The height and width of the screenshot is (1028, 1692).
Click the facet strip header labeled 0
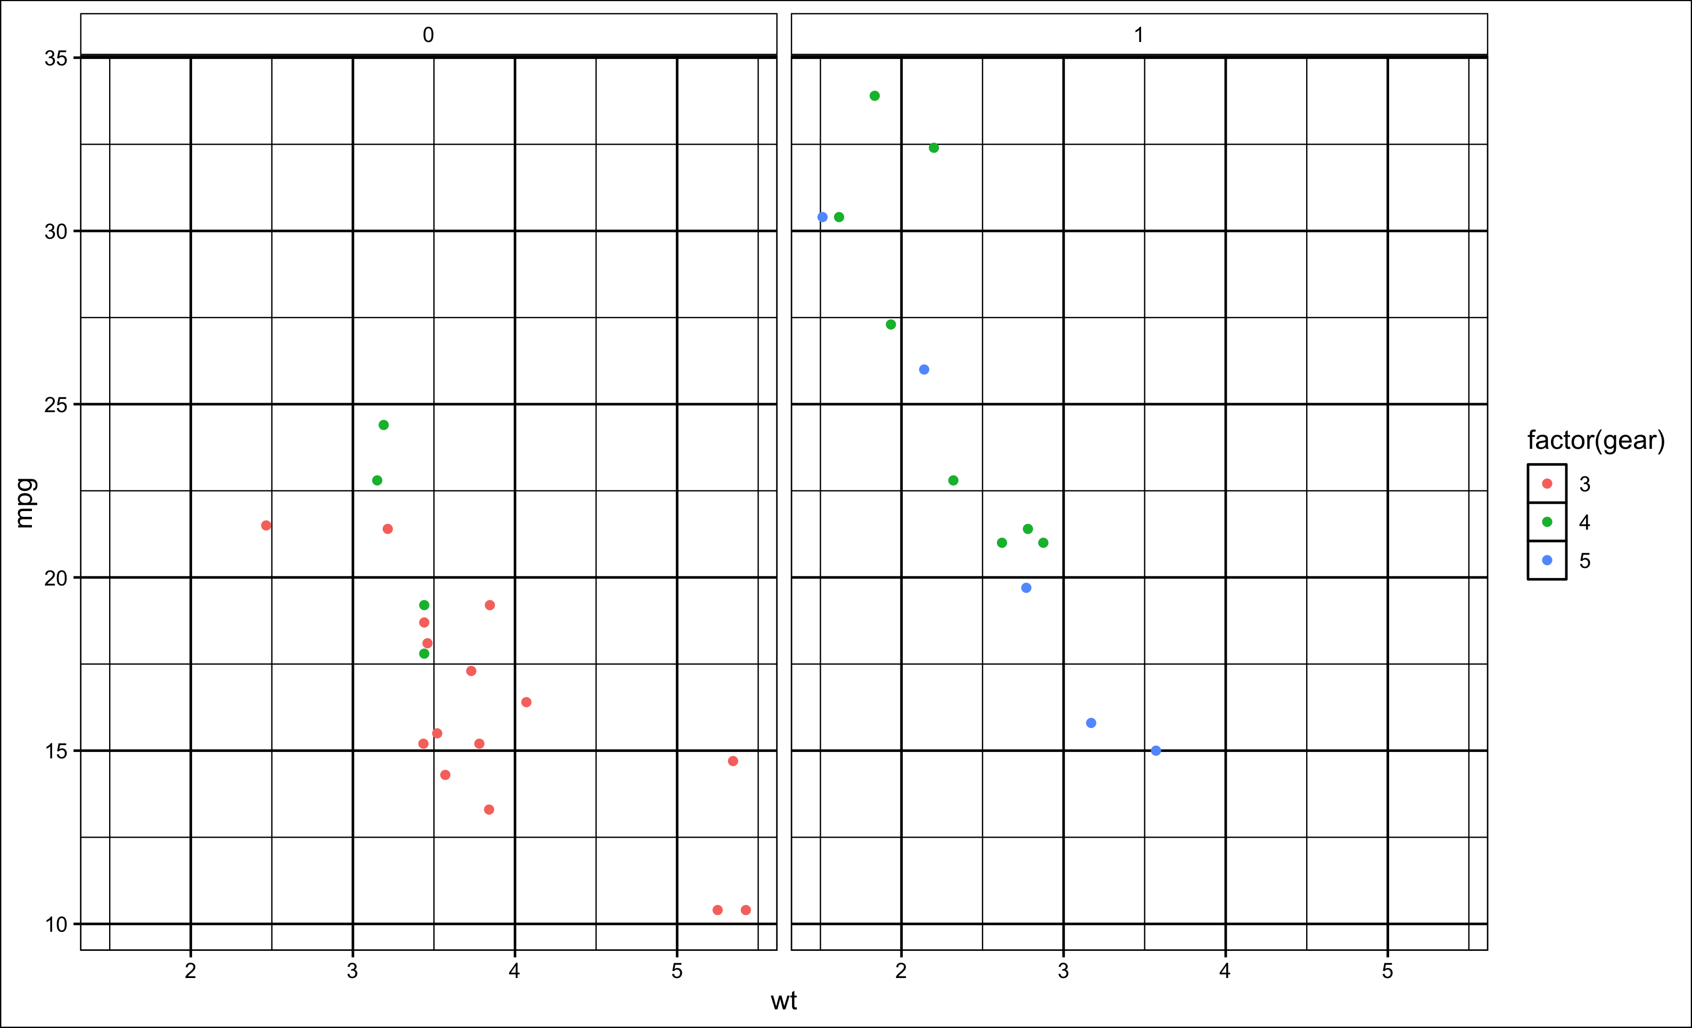428,35
